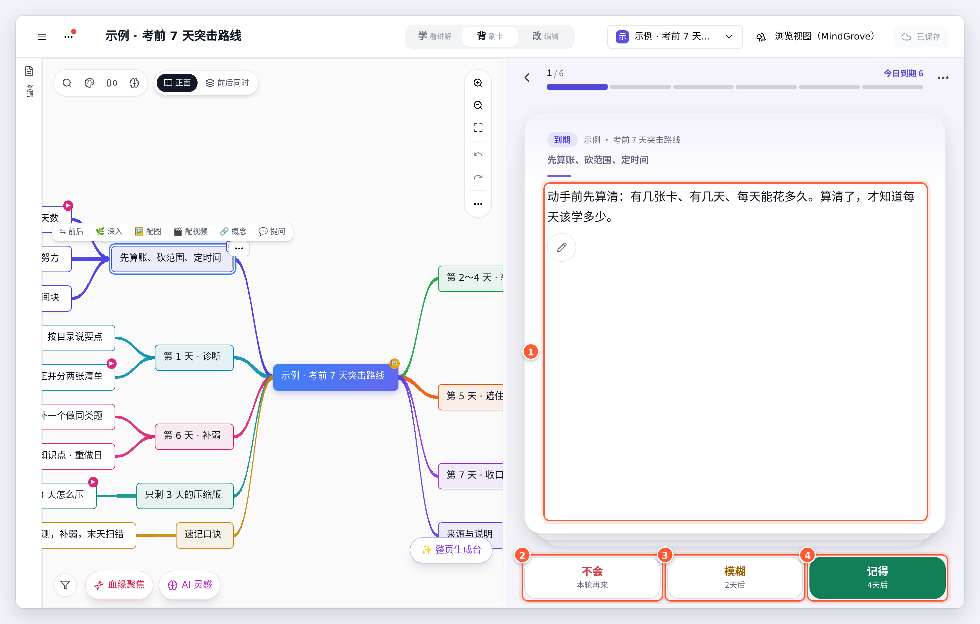Open 整页生成台 generator

[x=451, y=550]
